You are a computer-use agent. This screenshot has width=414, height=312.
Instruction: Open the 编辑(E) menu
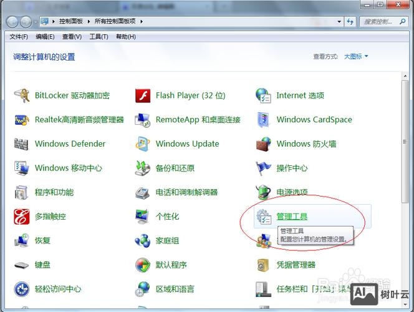(x=45, y=37)
